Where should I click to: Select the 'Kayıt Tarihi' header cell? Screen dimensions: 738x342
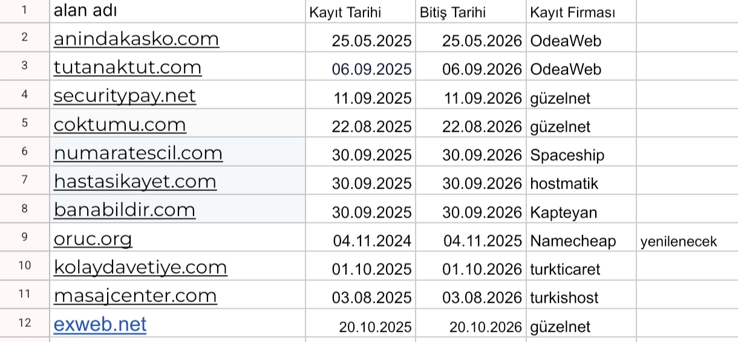pyautogui.click(x=360, y=11)
